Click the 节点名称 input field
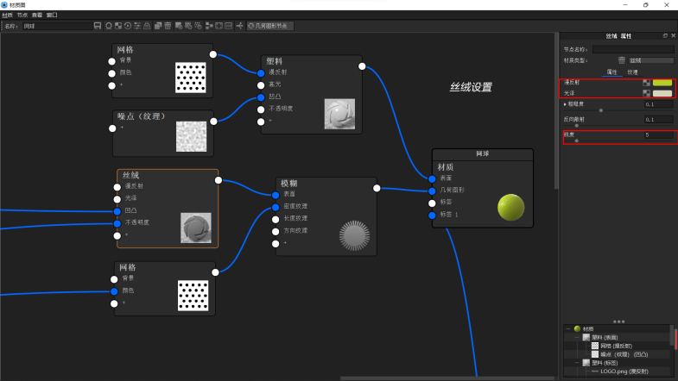This screenshot has height=381, width=678. (632, 50)
